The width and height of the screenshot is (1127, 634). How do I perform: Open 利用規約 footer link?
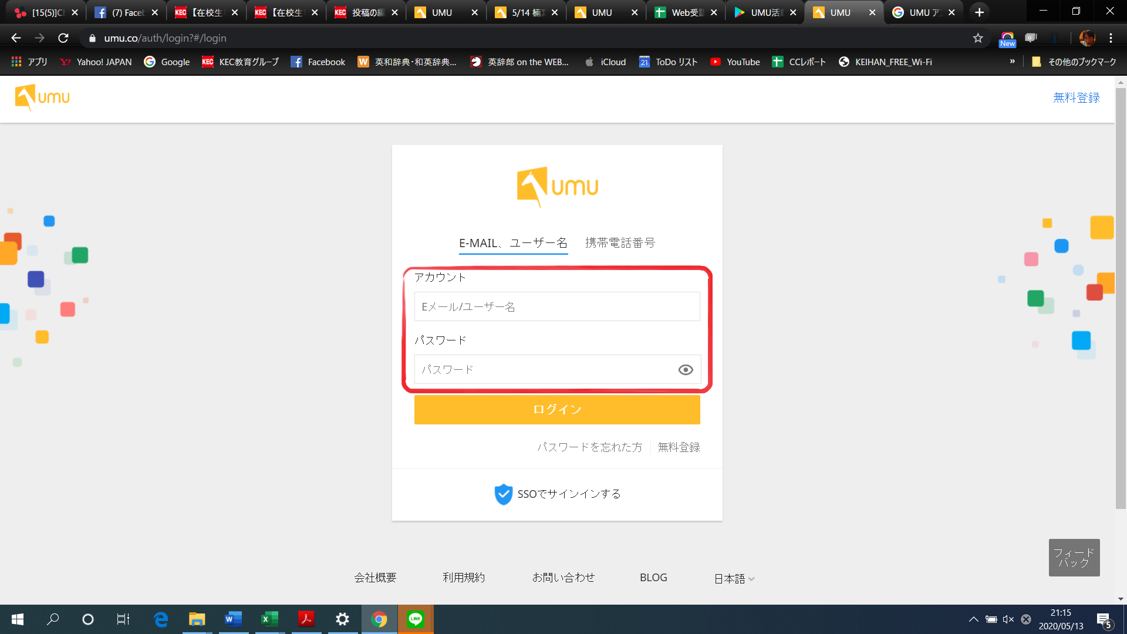464,578
